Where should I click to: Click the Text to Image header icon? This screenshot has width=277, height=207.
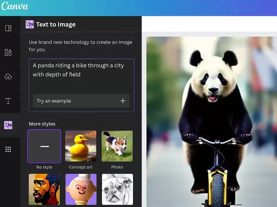pos(29,24)
